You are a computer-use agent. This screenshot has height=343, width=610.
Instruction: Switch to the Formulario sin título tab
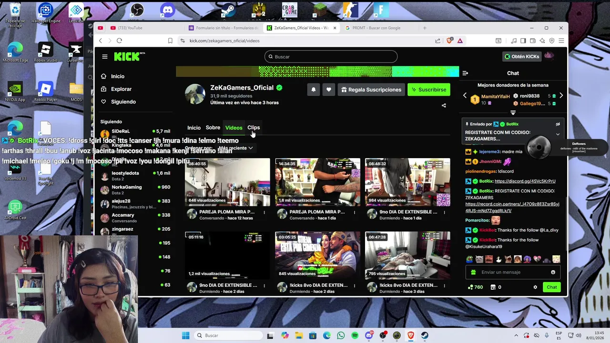coord(223,28)
